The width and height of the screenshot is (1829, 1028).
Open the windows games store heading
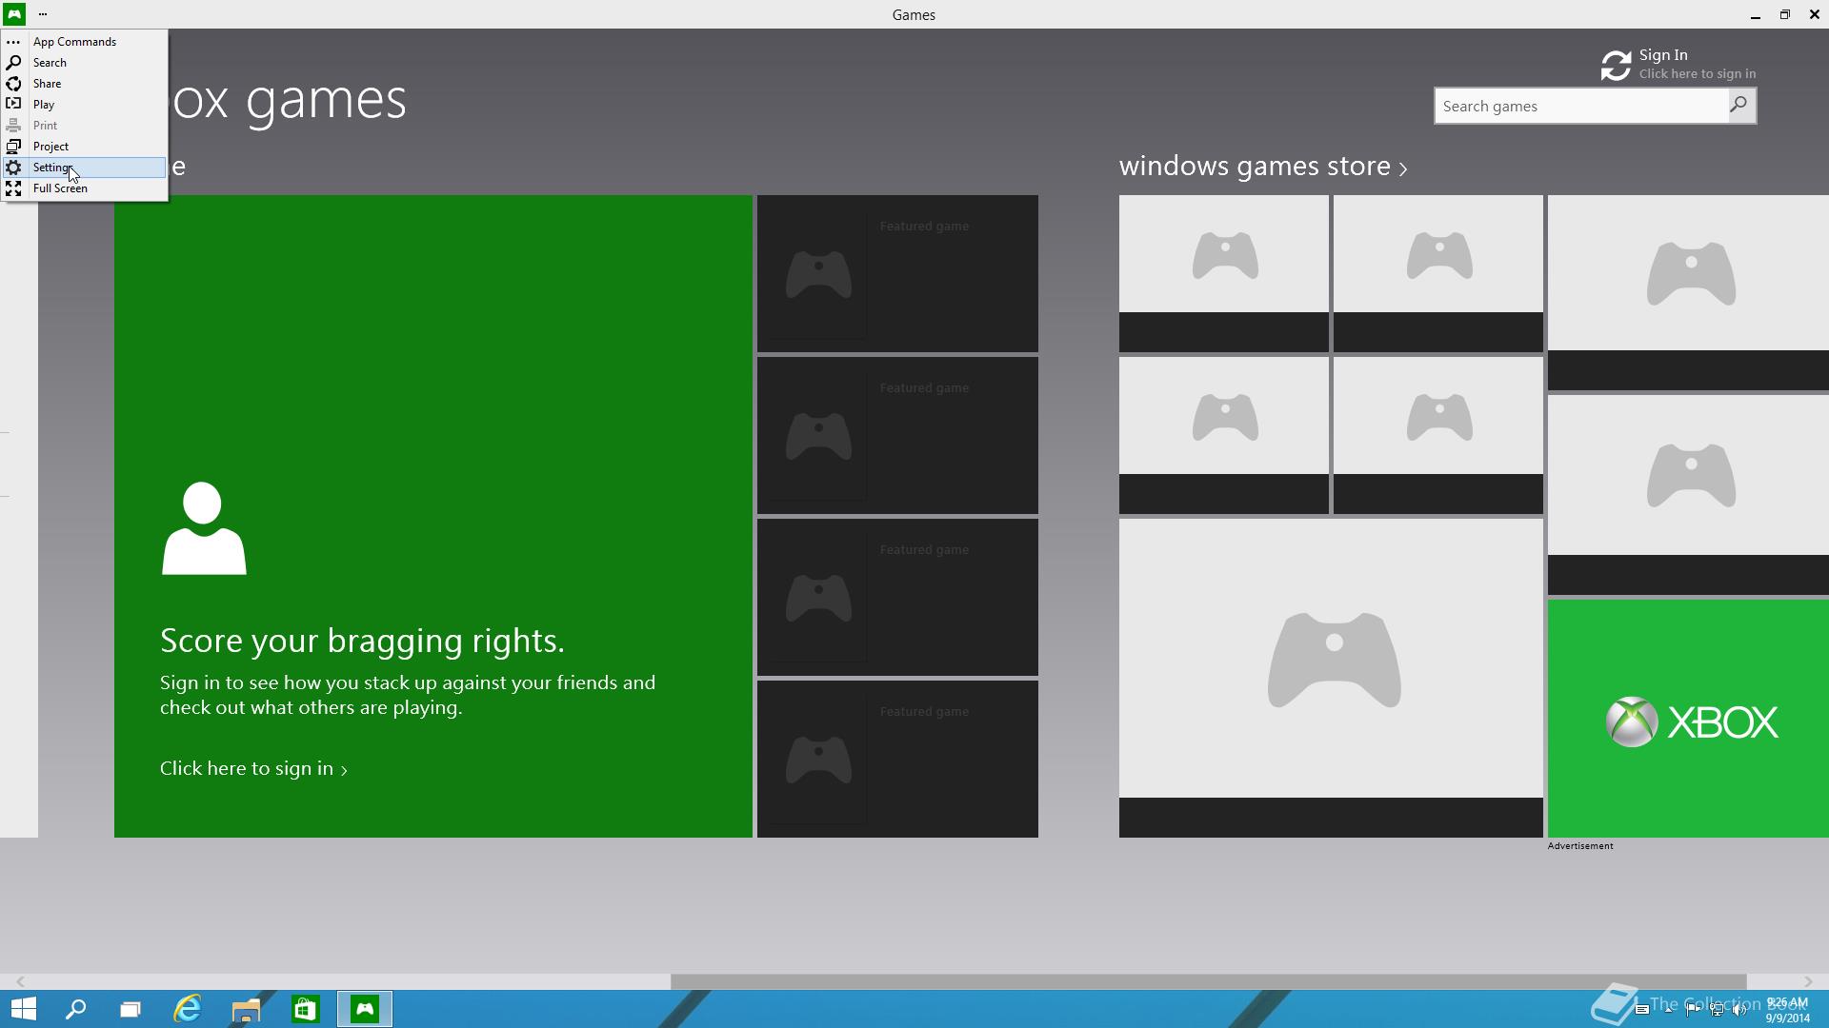[x=1255, y=166]
